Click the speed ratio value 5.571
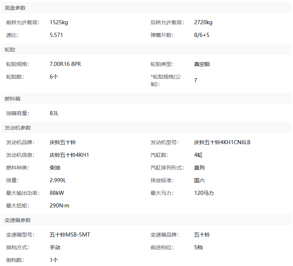The height and width of the screenshot is (266, 293). pos(57,35)
